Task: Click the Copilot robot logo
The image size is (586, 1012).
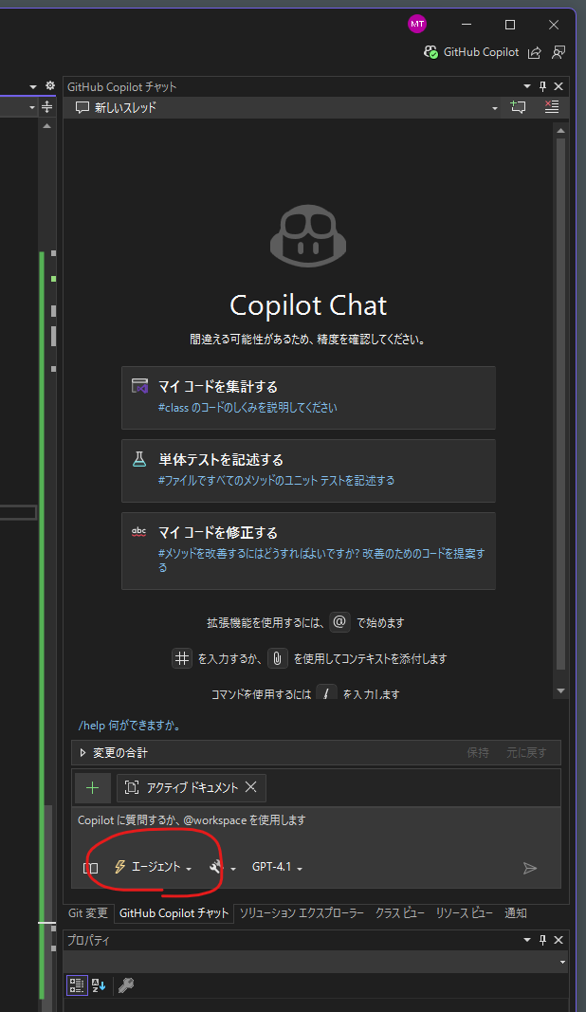Action: click(308, 236)
